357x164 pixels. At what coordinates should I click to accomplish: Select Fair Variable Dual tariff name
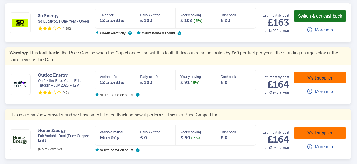pyautogui.click(x=63, y=138)
